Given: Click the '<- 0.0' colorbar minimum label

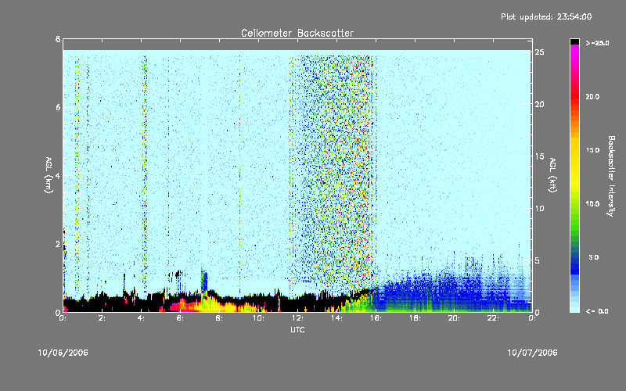Looking at the screenshot, I should pyautogui.click(x=597, y=311).
